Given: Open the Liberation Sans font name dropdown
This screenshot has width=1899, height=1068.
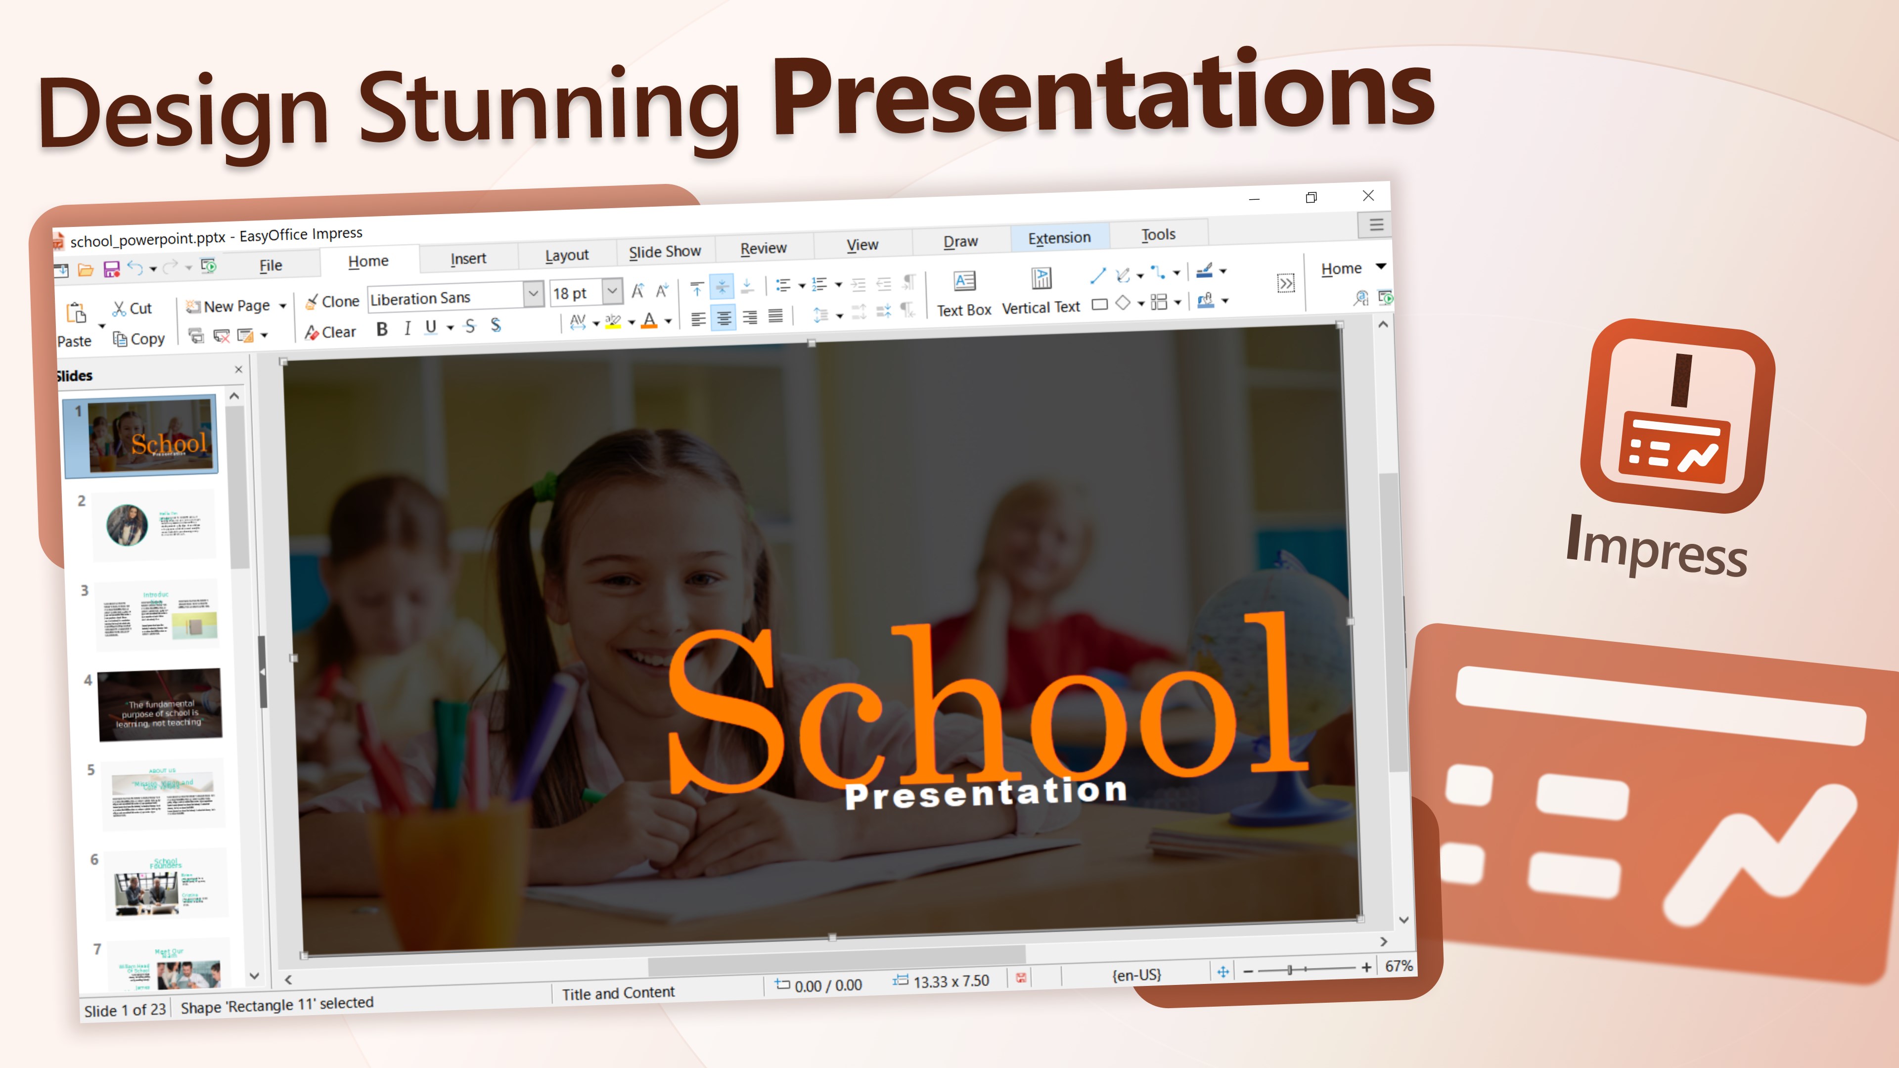Looking at the screenshot, I should (533, 294).
